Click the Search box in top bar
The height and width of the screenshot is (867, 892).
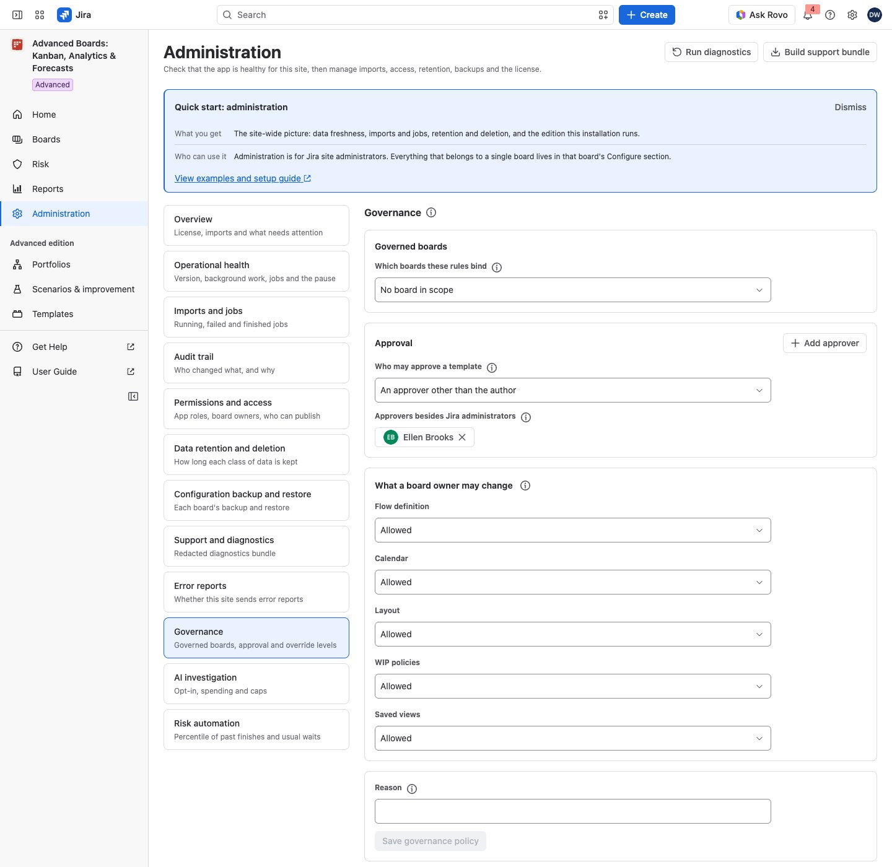click(415, 15)
